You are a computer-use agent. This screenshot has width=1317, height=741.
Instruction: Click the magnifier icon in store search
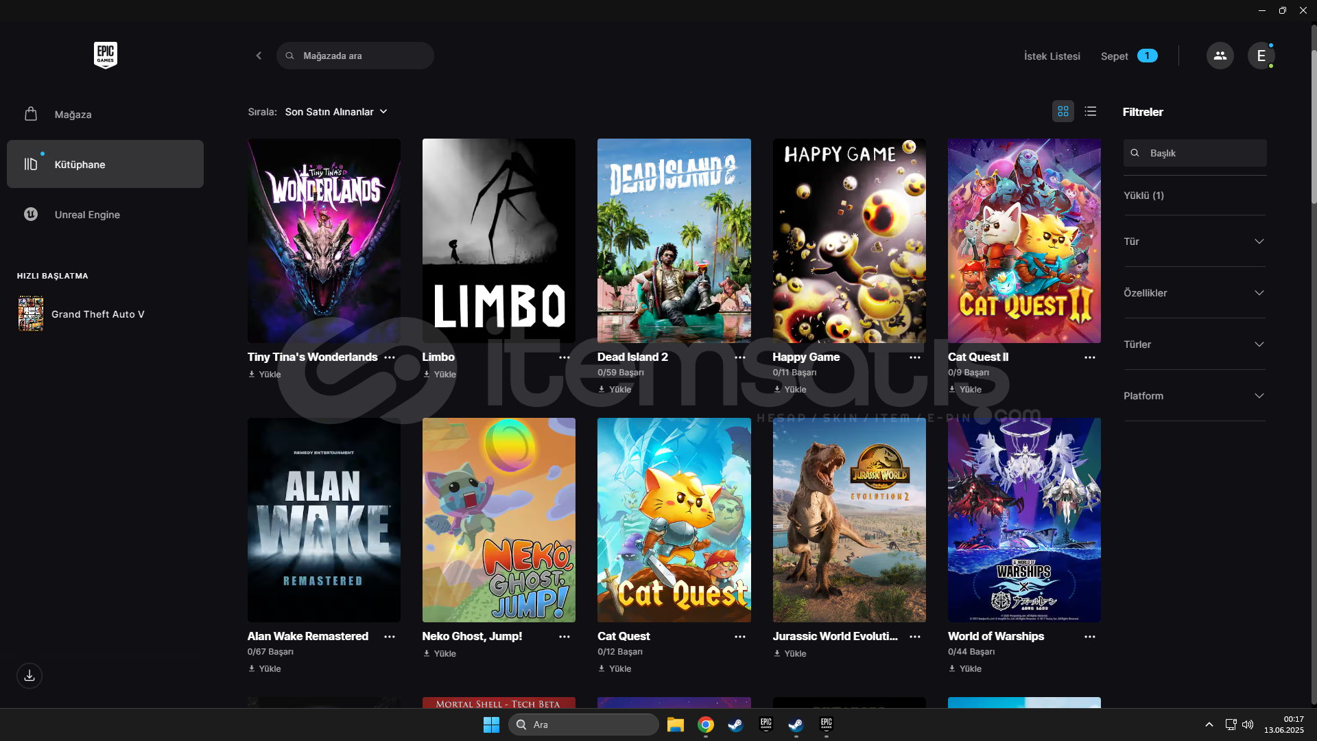point(290,56)
